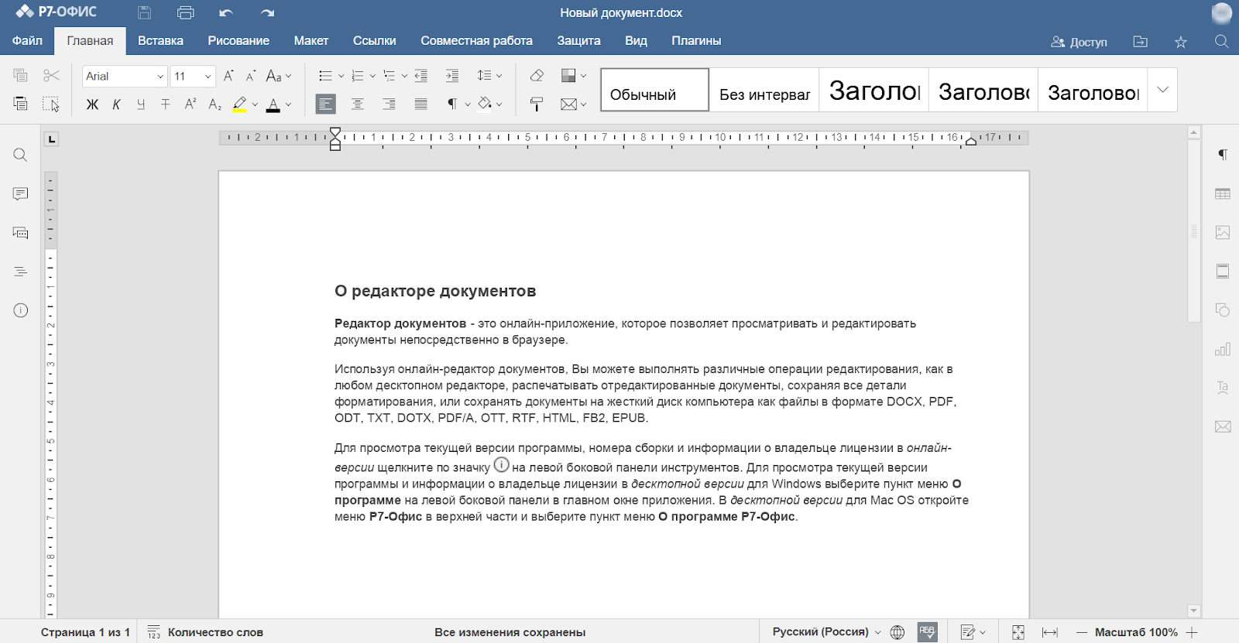Viewport: 1239px width, 643px height.
Task: Open paragraph settings in the right sidebar
Action: pos(1223,156)
